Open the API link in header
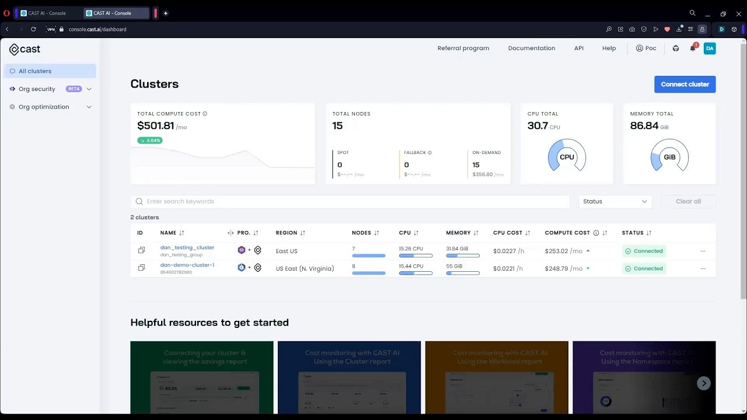Screen dimensions: 747x420 579,48
